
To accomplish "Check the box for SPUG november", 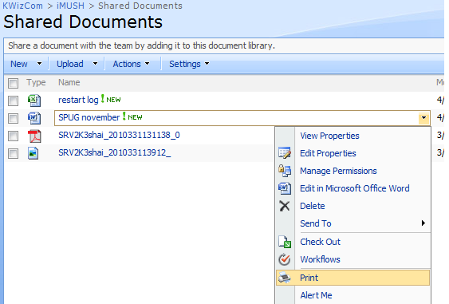I will point(14,118).
